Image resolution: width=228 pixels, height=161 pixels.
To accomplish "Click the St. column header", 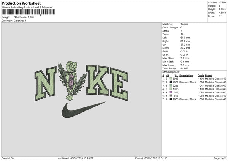I will coord(177,76).
